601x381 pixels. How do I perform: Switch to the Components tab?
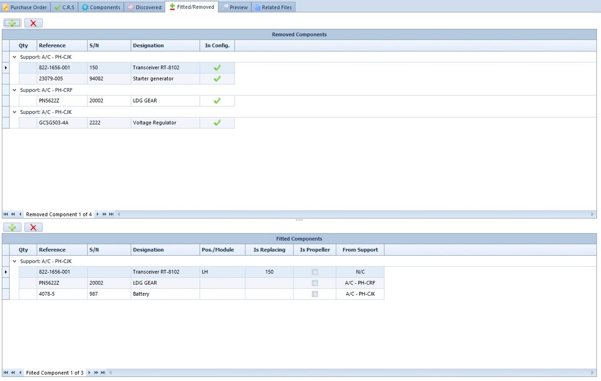click(101, 7)
